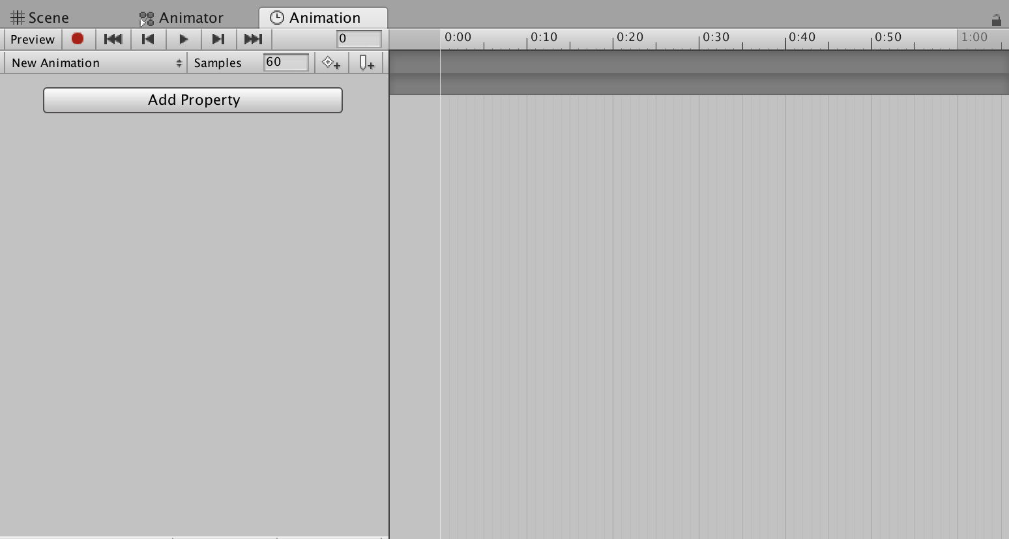1009x539 pixels.
Task: Click the 0:50 mark on timeline ruler
Action: point(888,37)
